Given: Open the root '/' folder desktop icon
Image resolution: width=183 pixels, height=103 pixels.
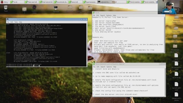Looking at the screenshot, I should [x=24, y=10].
